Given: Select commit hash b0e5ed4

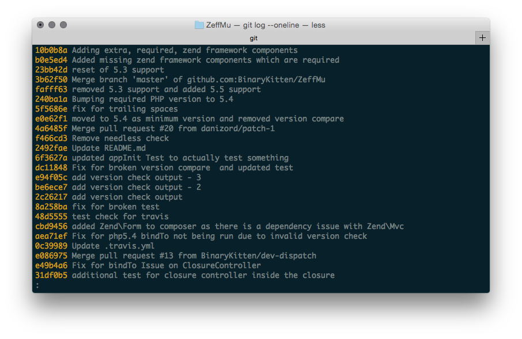Looking at the screenshot, I should [51, 60].
